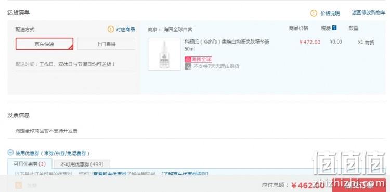Collapse the 使用优惠券 section

(10, 153)
